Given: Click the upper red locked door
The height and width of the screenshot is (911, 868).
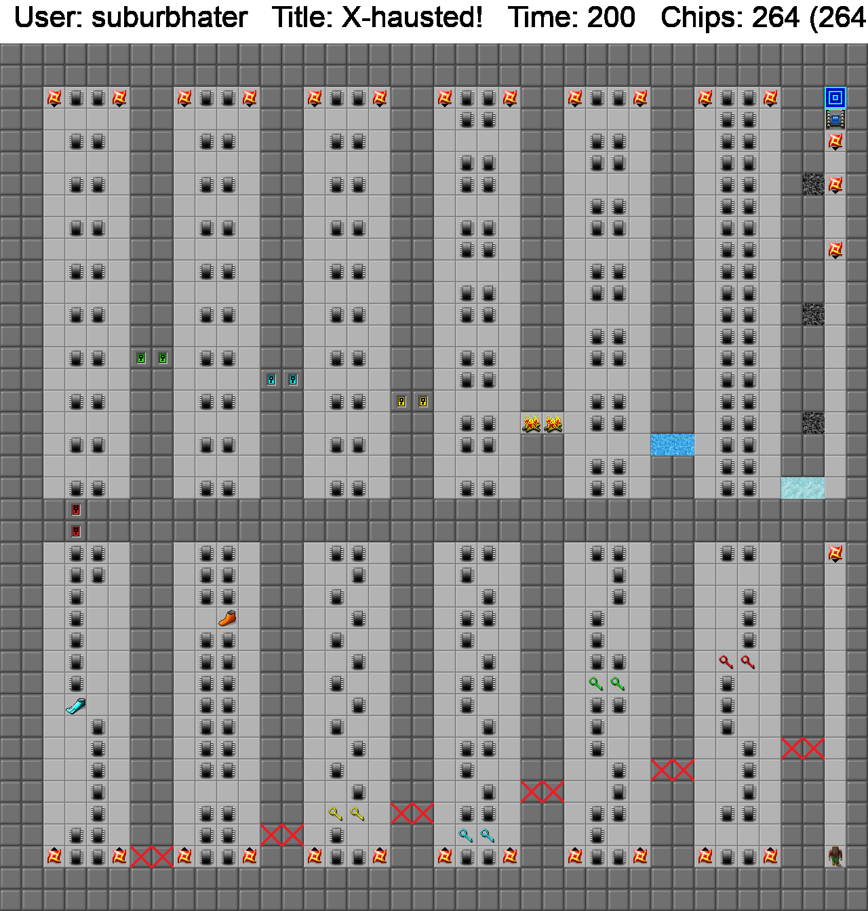Looking at the screenshot, I should coord(76,510).
